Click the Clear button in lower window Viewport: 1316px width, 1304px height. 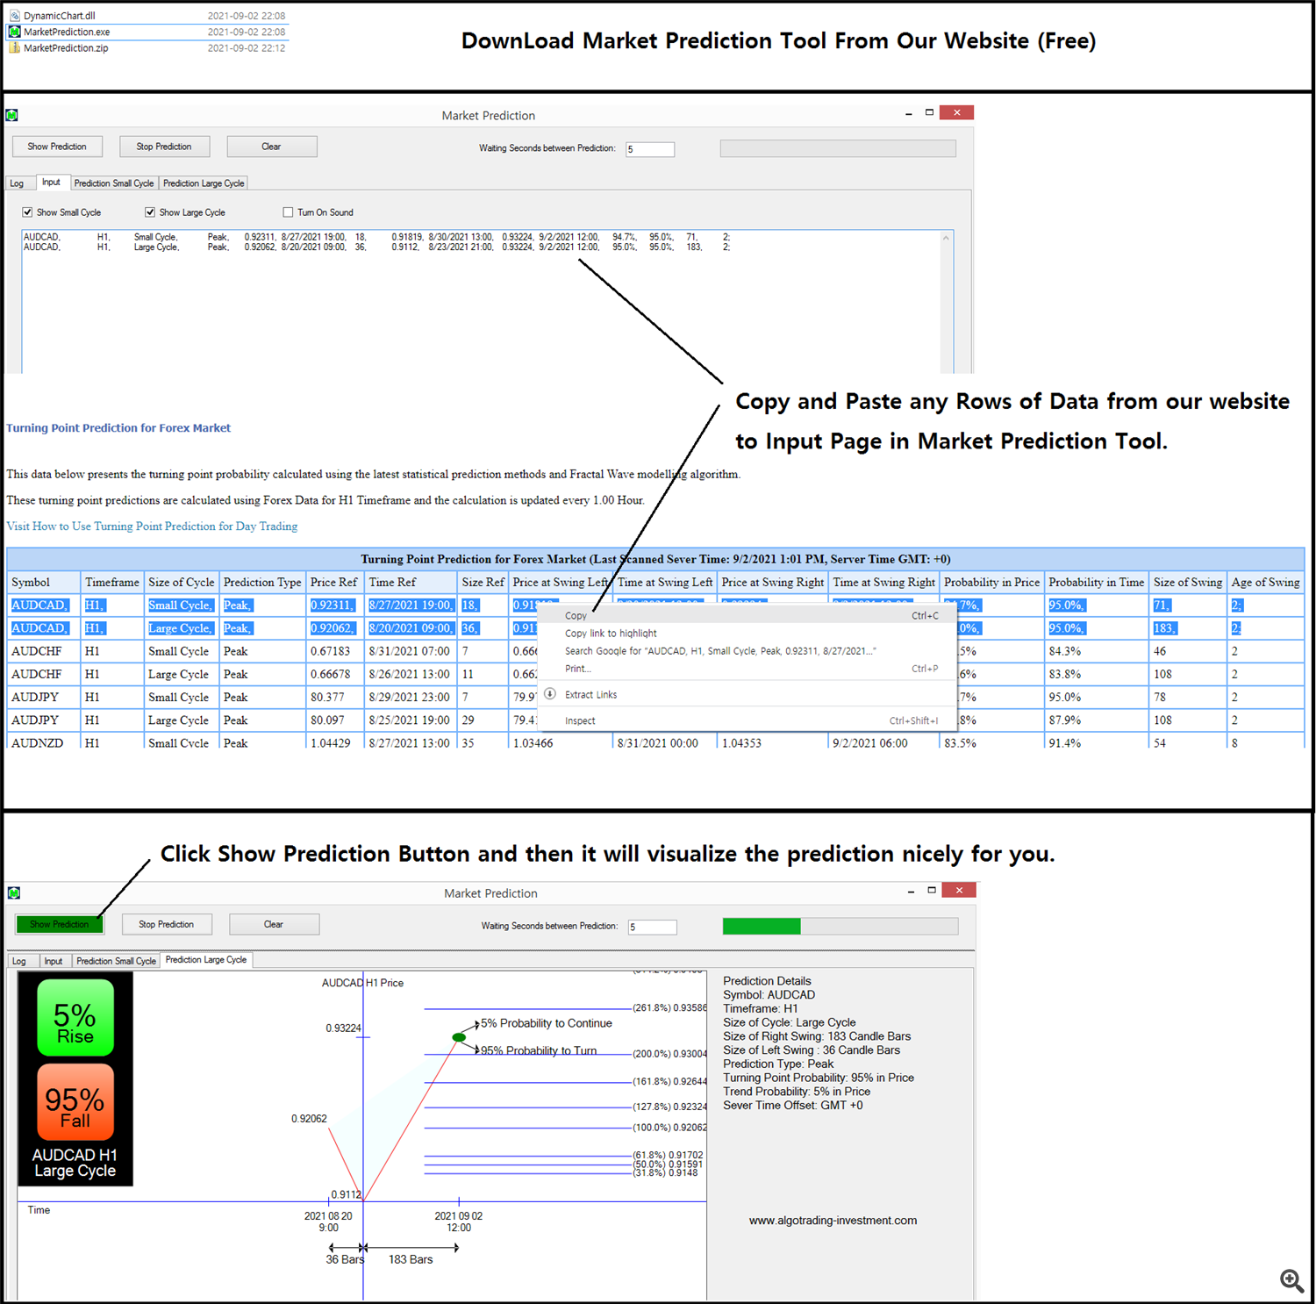click(274, 924)
